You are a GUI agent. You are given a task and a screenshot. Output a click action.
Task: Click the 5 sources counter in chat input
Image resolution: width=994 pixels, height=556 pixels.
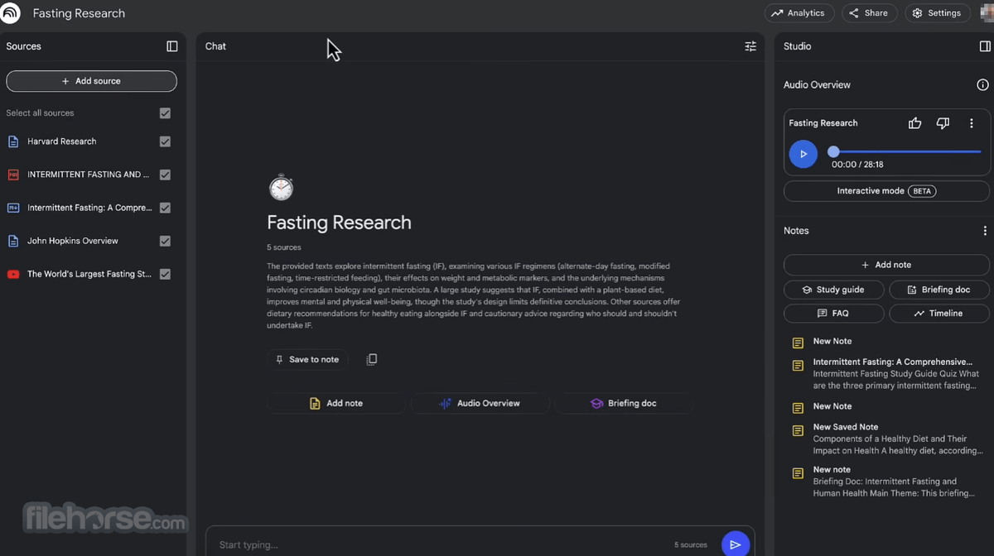tap(691, 544)
